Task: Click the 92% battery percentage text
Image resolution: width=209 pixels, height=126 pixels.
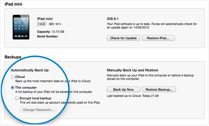Action: click(58, 24)
